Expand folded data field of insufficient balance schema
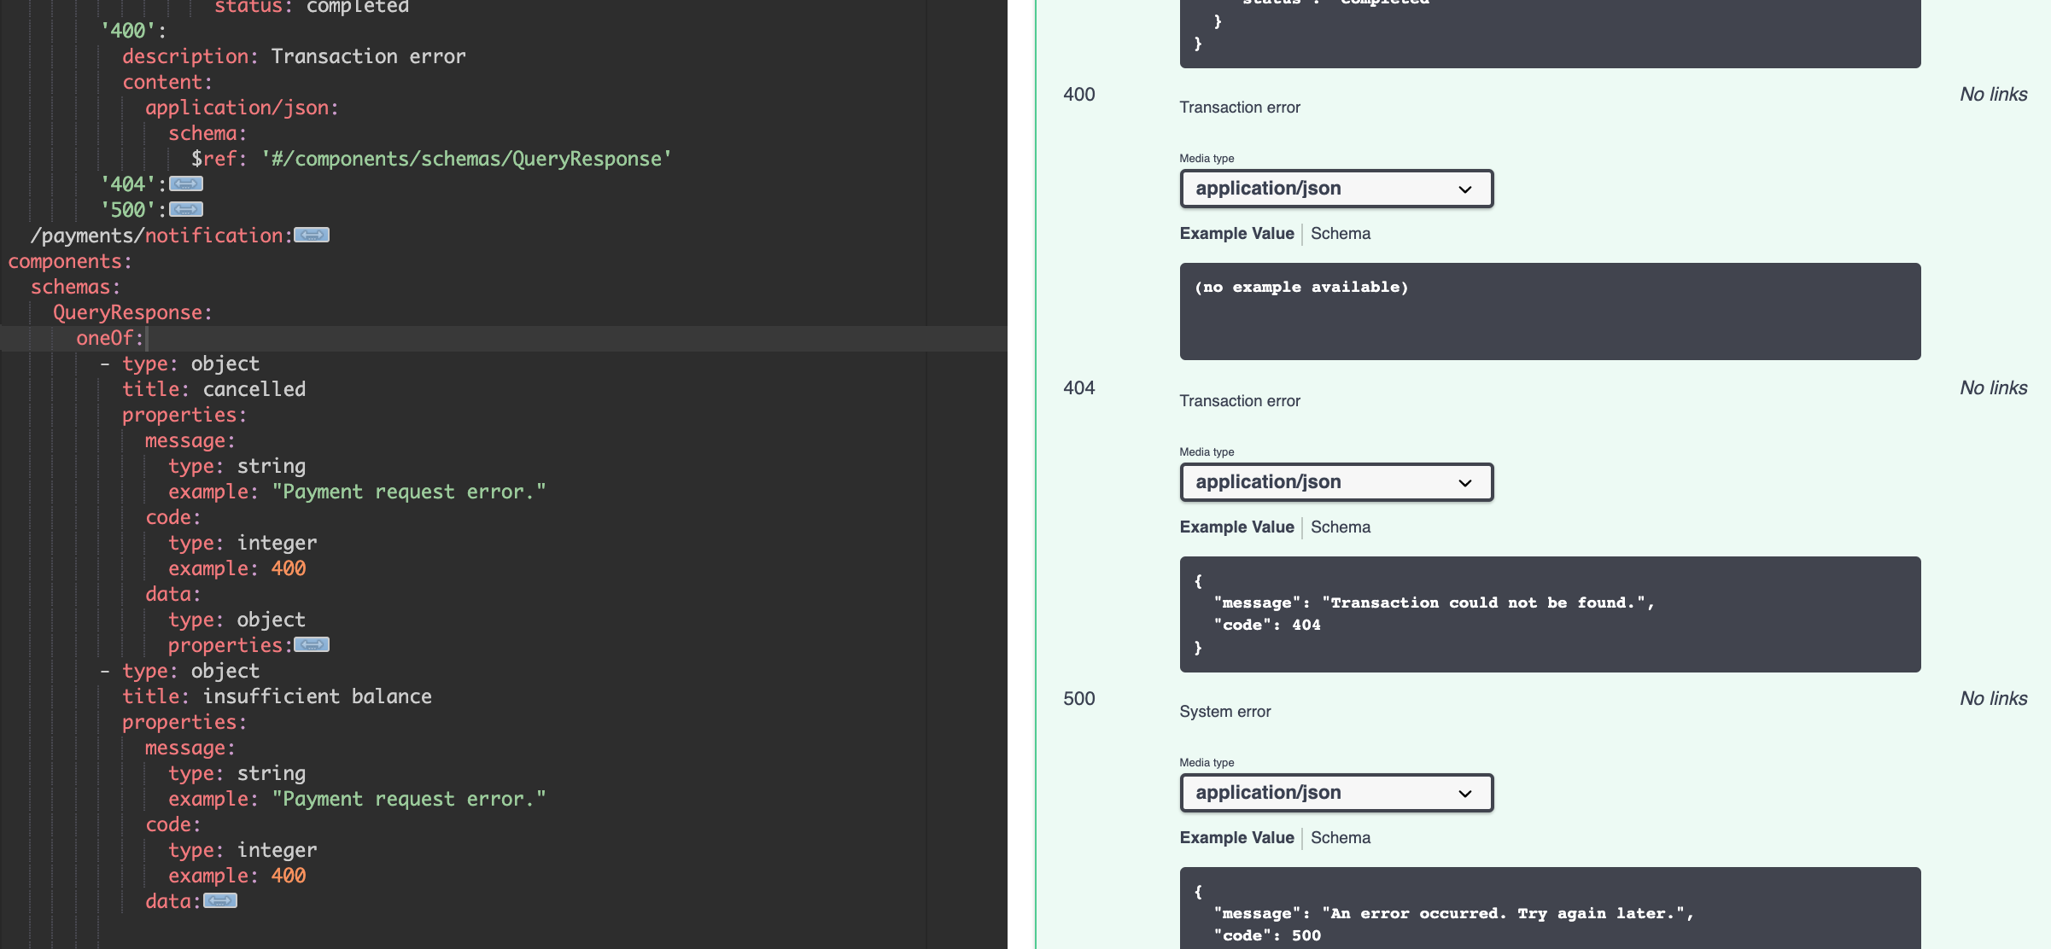The width and height of the screenshot is (2051, 949). (220, 900)
